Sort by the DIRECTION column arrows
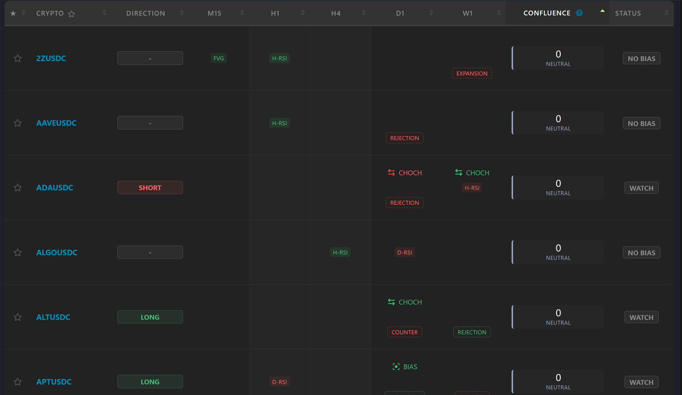 182,13
